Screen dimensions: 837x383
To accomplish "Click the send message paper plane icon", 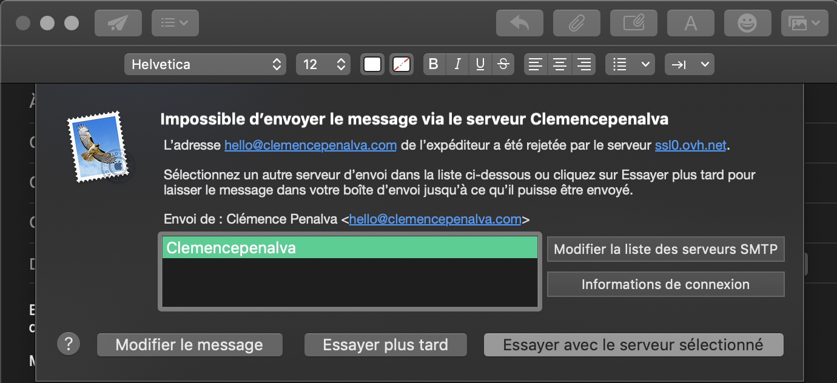I will tap(118, 23).
